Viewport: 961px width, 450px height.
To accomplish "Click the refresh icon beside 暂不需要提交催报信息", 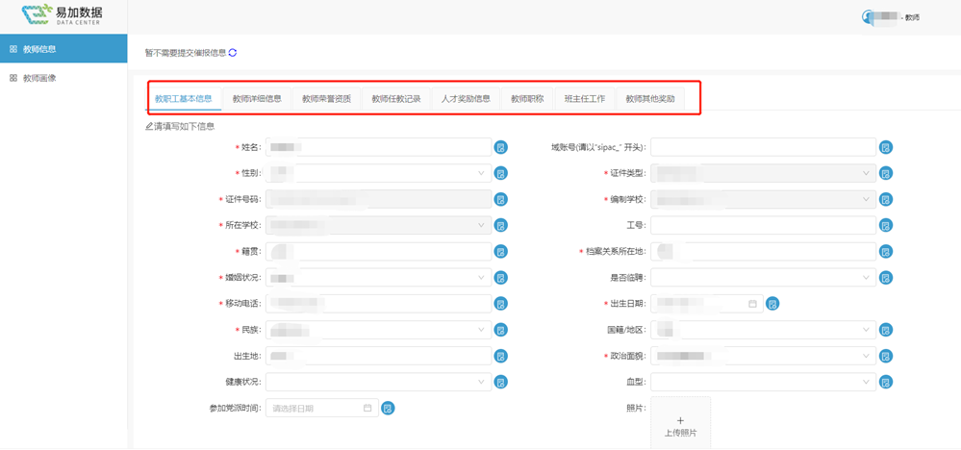I will [233, 53].
